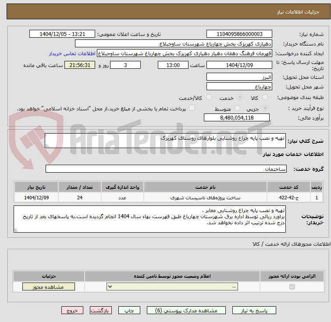This screenshot has width=331, height=322.
Task: Select the متوسط purchase type radio
Action: pyautogui.click(x=238, y=108)
